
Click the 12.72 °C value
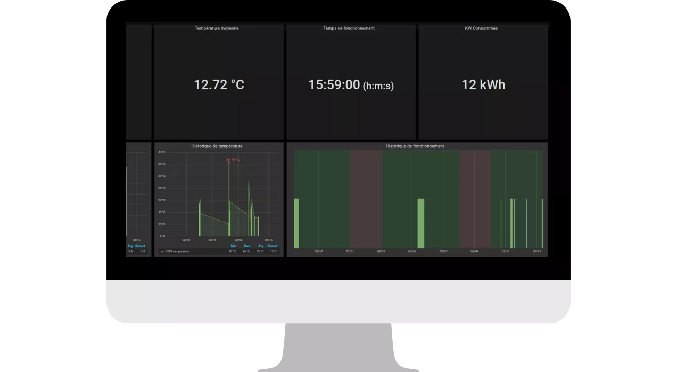tap(219, 84)
